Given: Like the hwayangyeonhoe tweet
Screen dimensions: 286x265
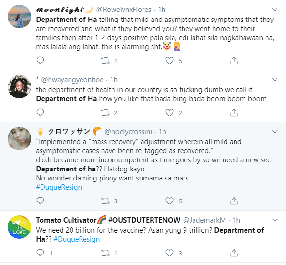Looking at the screenshot, I should 169,113.
